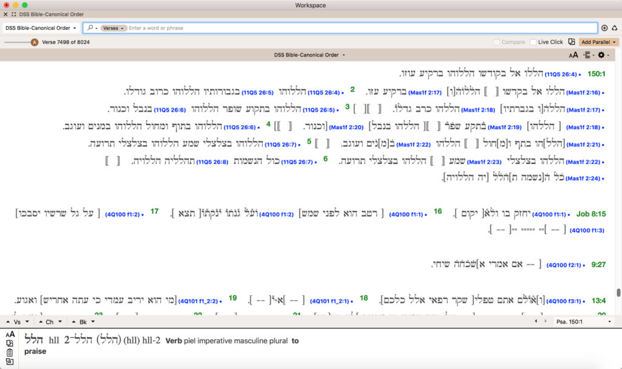Click the magnifier search options icon
This screenshot has width=622, height=369.
tap(92, 28)
